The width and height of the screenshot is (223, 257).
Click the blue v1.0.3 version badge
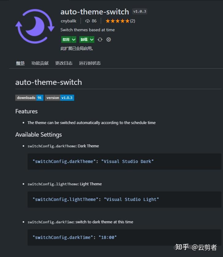[x=67, y=97]
